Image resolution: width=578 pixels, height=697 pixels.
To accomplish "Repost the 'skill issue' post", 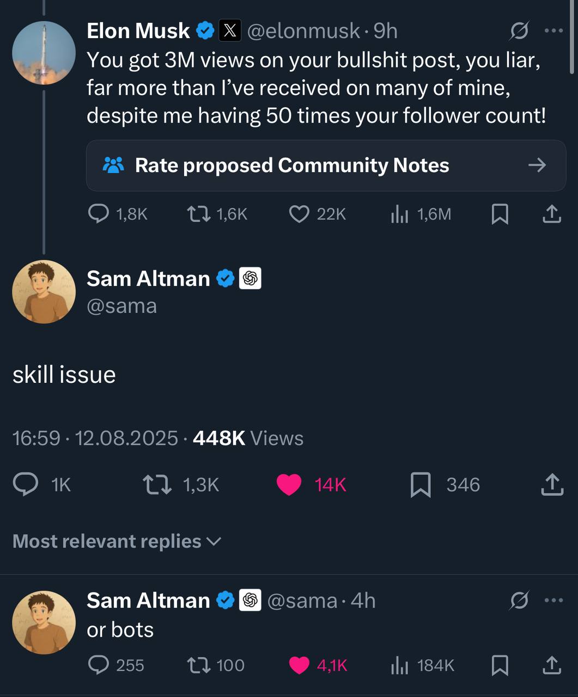I will pos(157,485).
